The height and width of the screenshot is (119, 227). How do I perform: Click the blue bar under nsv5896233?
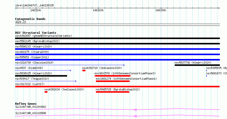pos(117,49)
